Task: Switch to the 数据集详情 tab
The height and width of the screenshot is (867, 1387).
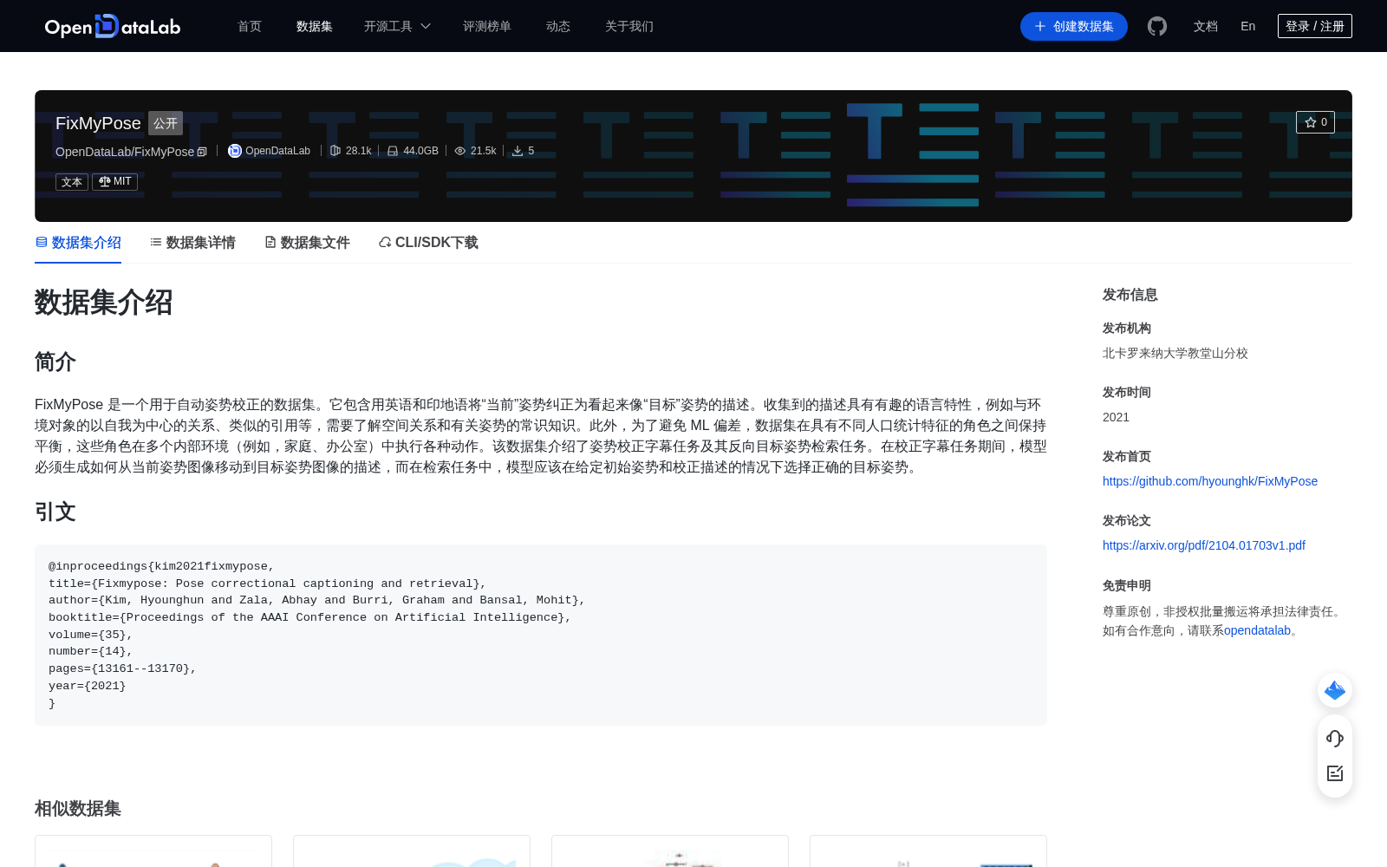Action: (x=192, y=243)
